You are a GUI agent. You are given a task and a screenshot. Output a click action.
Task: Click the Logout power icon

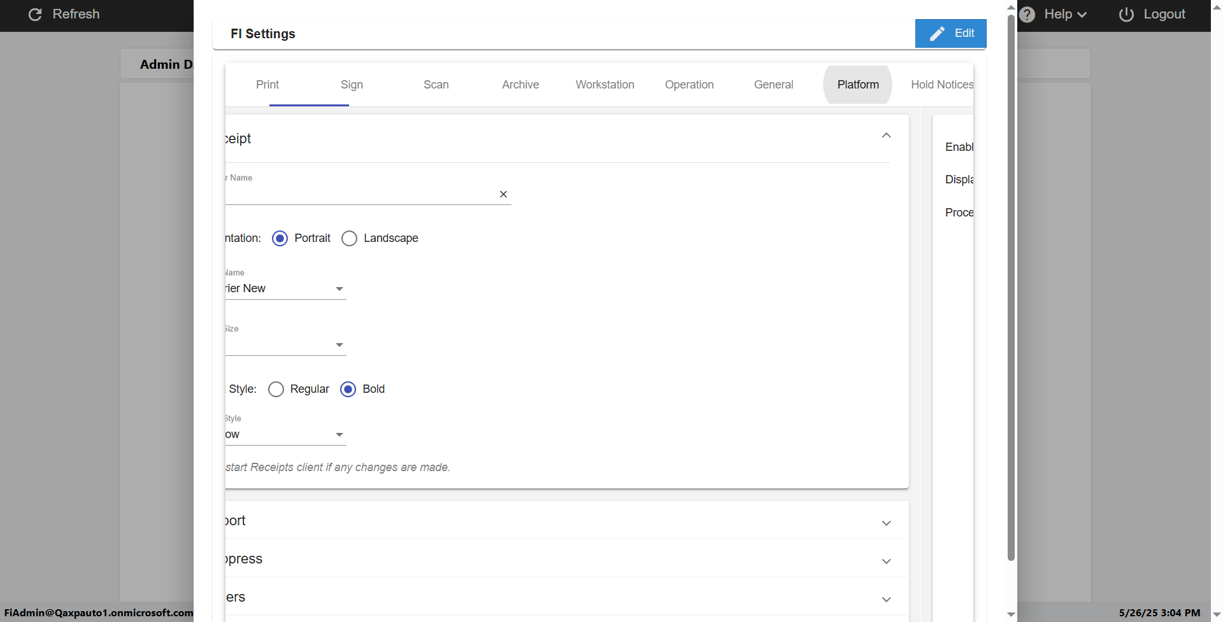click(x=1126, y=14)
